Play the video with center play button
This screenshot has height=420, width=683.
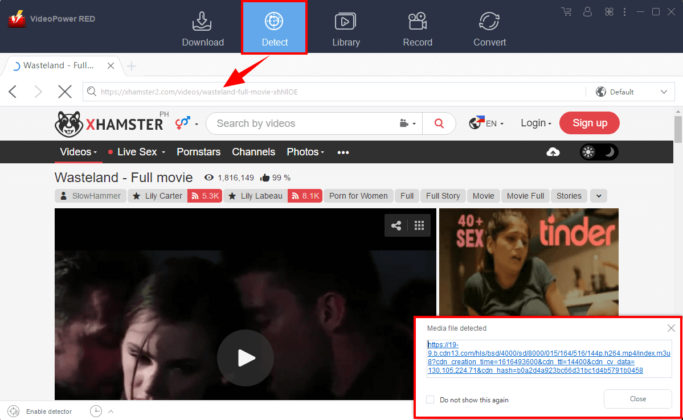(246, 358)
